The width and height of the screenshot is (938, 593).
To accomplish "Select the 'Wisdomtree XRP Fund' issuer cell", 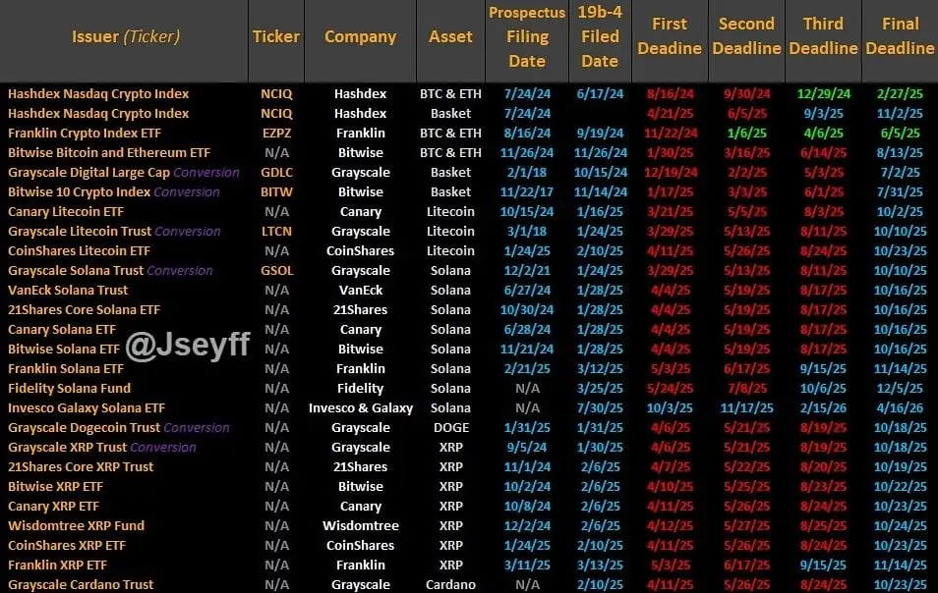I will (76, 525).
